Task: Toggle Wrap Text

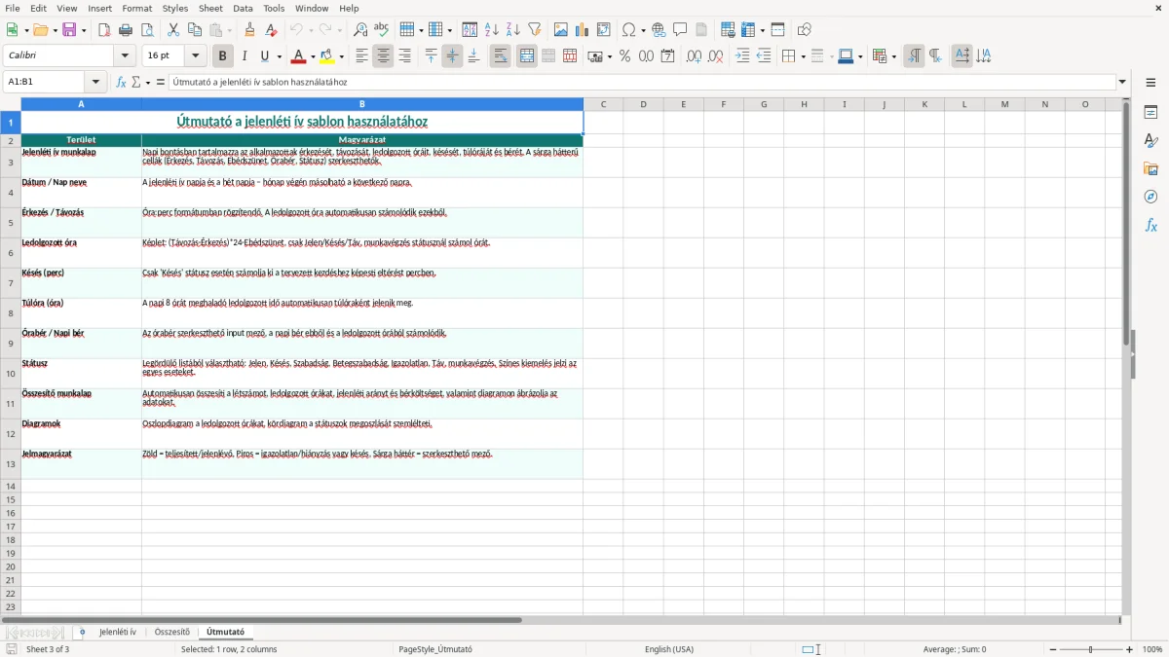Action: click(x=501, y=56)
